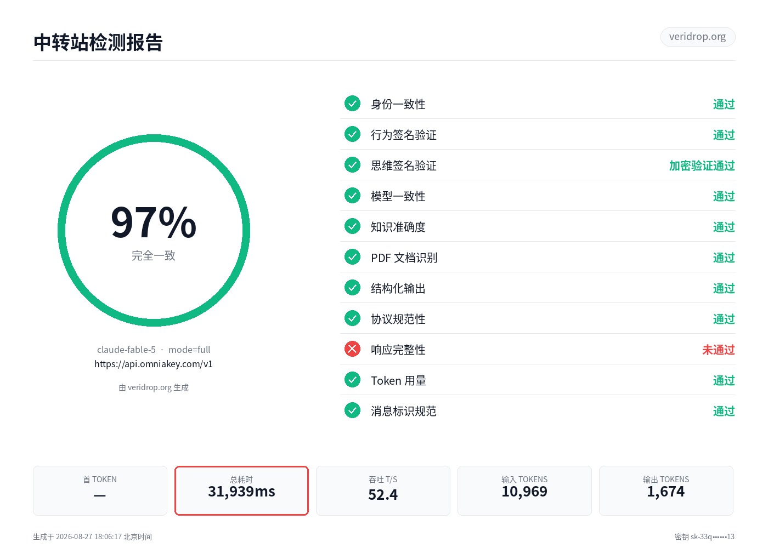Screen dimensions: 768x548
Task: Click the 97% circular progress ring
Action: 154,231
